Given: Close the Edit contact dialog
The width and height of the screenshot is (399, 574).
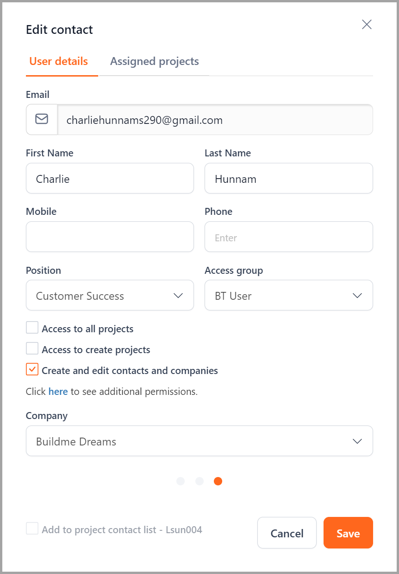Looking at the screenshot, I should [x=367, y=25].
